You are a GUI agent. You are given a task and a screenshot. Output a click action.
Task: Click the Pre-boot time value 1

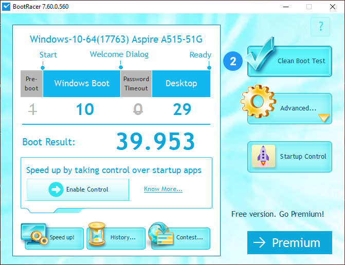tap(32, 109)
